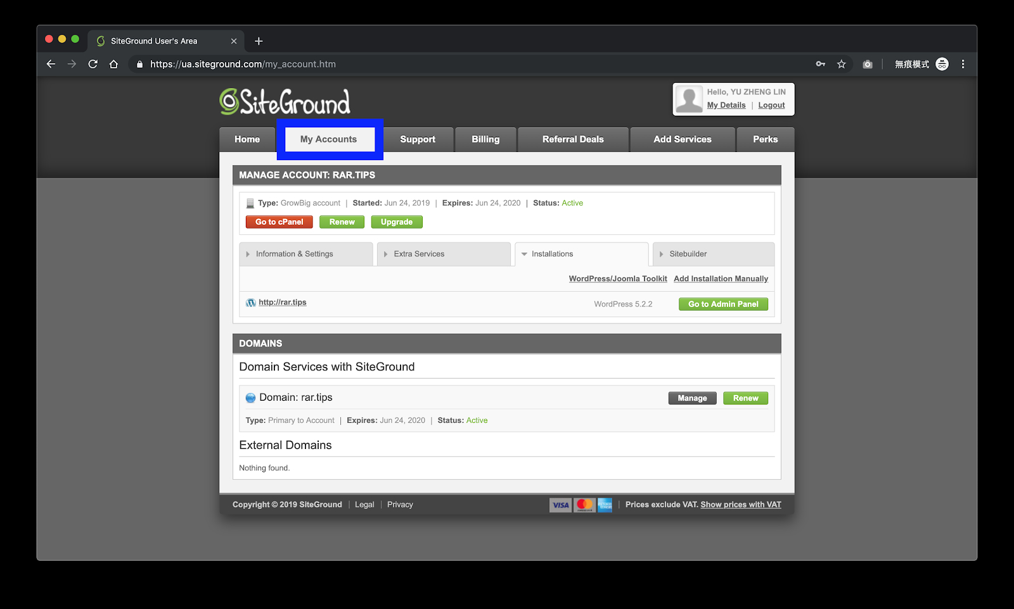This screenshot has width=1014, height=609.
Task: Reload the page with the refresh icon
Action: coord(93,64)
